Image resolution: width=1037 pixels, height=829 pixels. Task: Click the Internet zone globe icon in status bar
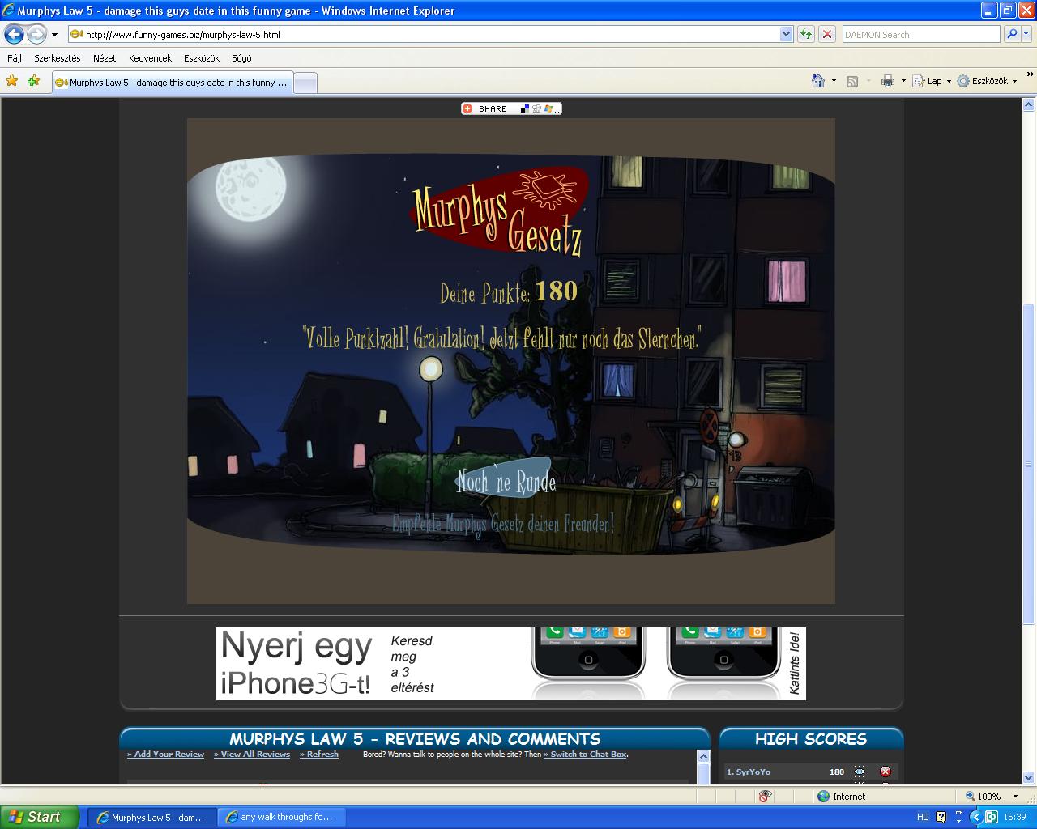[821, 796]
